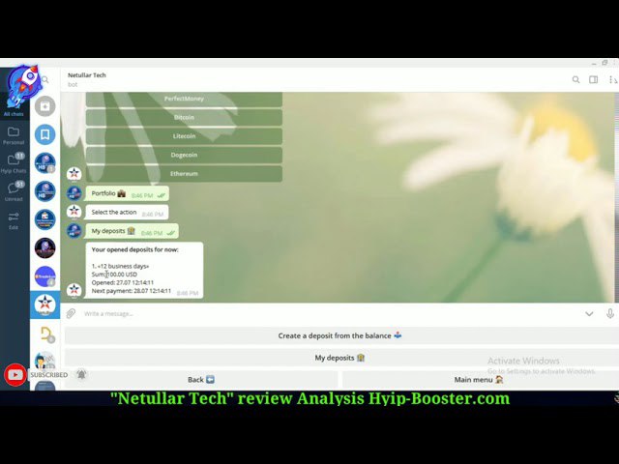
Task: Open Main menu from bot keyboard
Action: coord(479,380)
